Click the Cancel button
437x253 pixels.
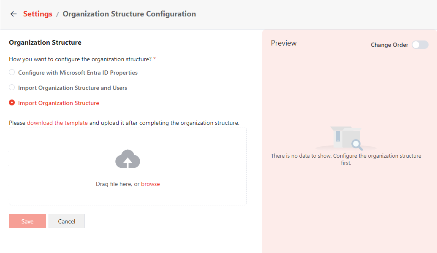[66, 221]
